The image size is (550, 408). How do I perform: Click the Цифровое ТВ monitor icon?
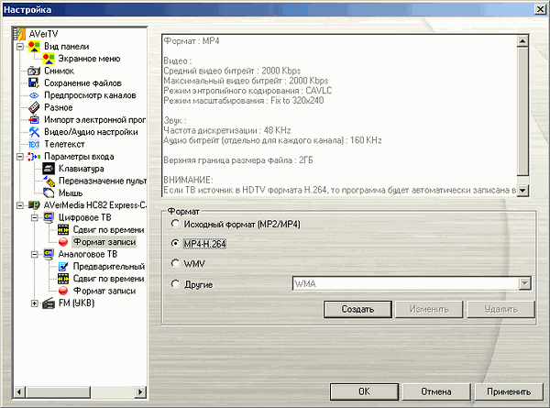point(49,217)
